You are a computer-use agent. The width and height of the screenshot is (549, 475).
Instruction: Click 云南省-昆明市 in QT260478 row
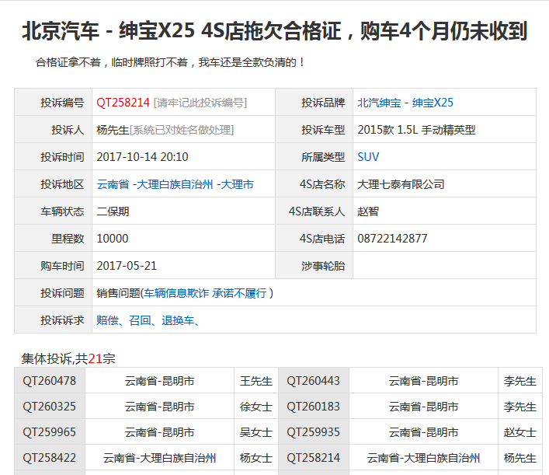159,381
